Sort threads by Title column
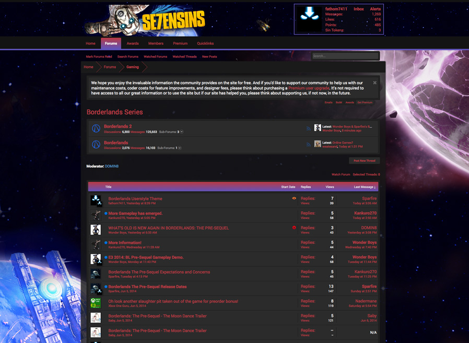 (108, 187)
